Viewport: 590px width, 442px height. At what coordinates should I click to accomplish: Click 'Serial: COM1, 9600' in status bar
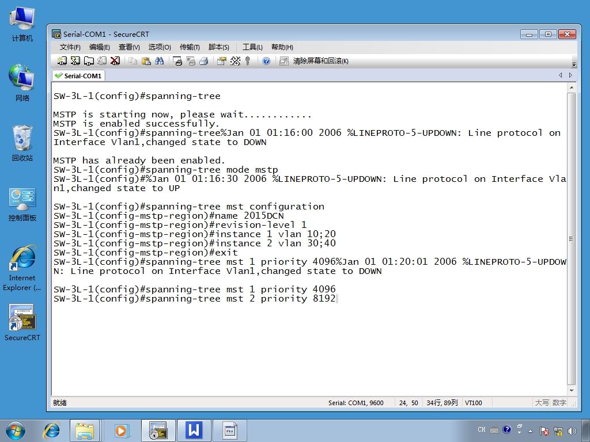[355, 402]
